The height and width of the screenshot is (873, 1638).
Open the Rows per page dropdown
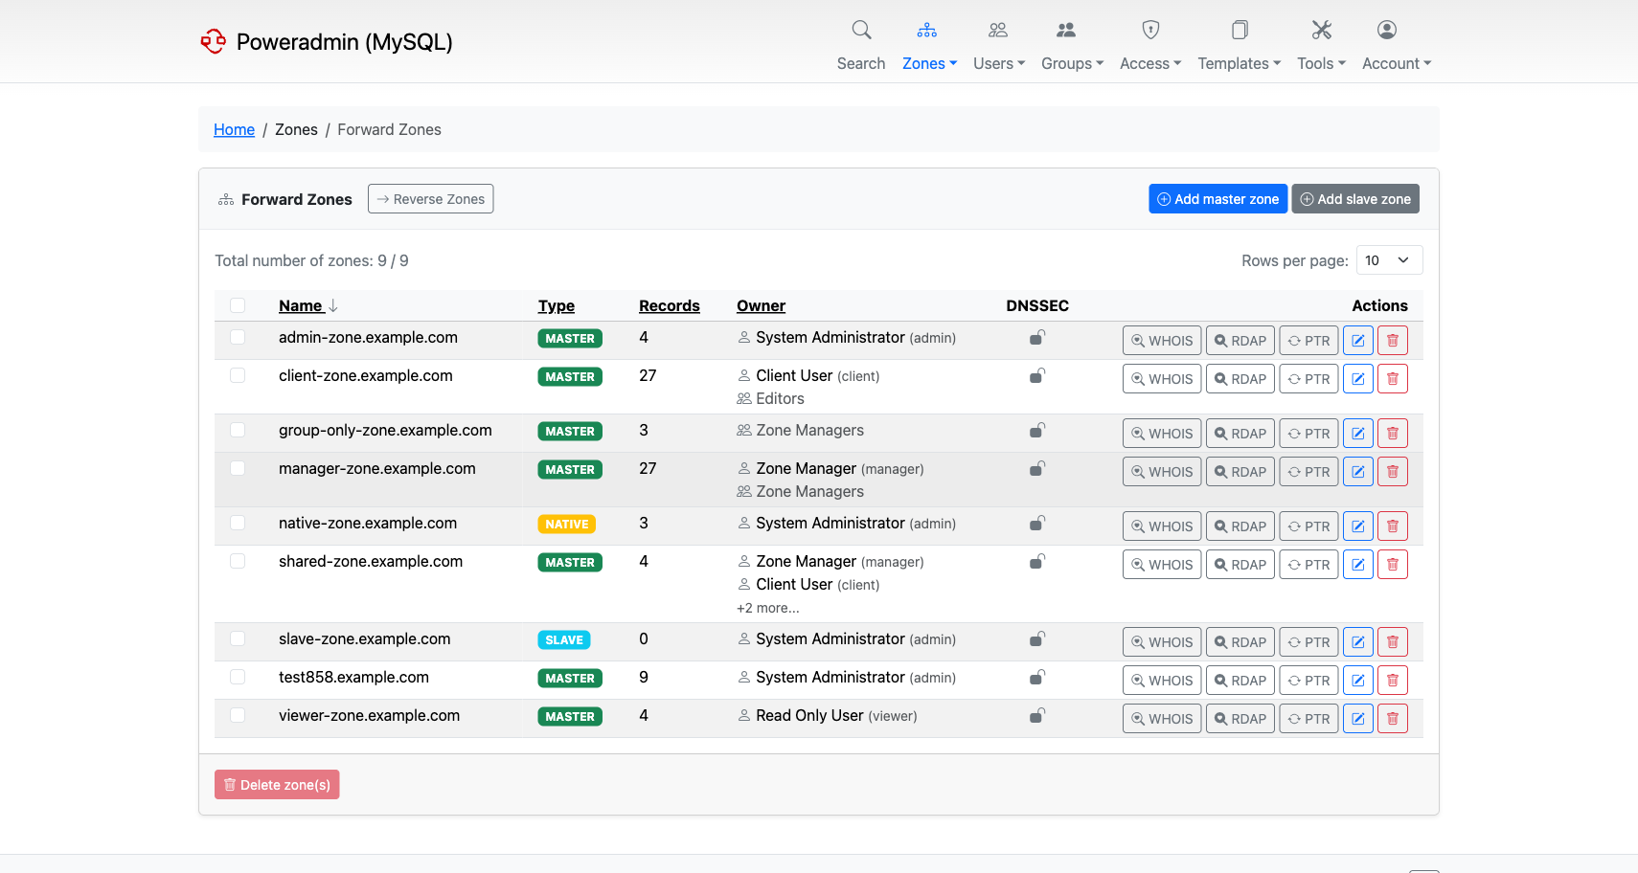(1389, 260)
